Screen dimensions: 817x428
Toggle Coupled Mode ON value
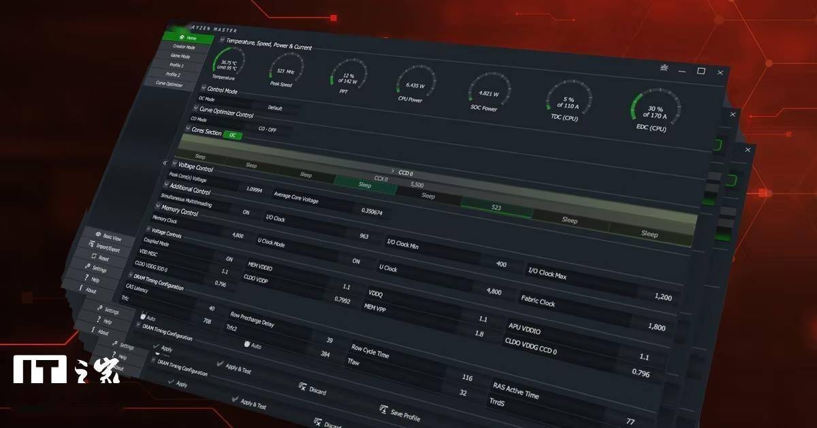[x=229, y=259]
